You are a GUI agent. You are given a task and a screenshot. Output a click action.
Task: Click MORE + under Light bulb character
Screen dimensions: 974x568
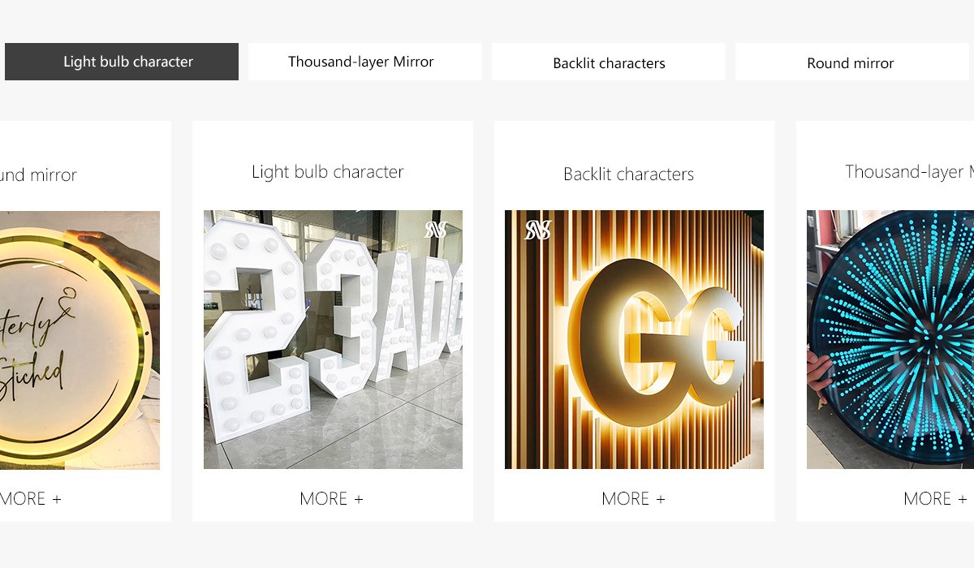point(331,499)
